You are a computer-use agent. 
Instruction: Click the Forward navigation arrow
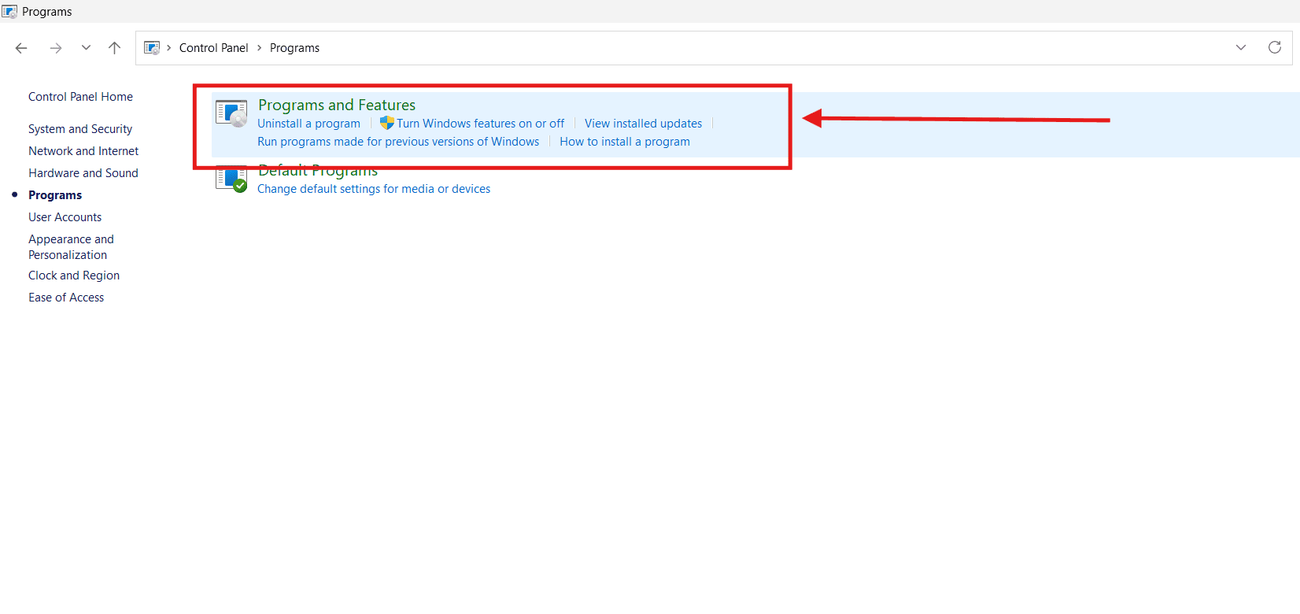(x=55, y=48)
